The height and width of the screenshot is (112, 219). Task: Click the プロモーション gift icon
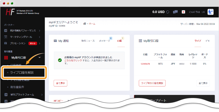6,43
